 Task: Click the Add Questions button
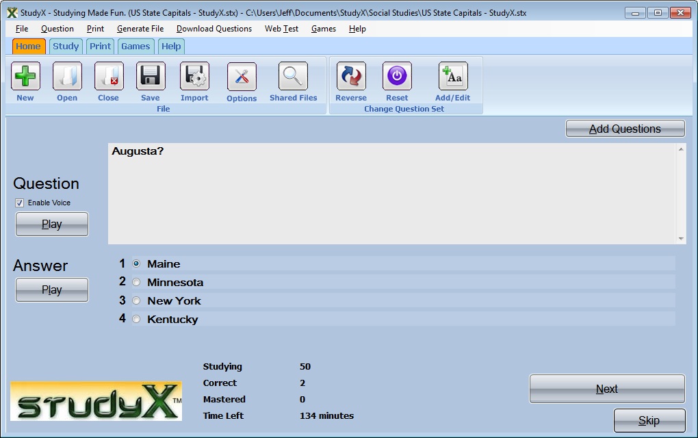624,129
